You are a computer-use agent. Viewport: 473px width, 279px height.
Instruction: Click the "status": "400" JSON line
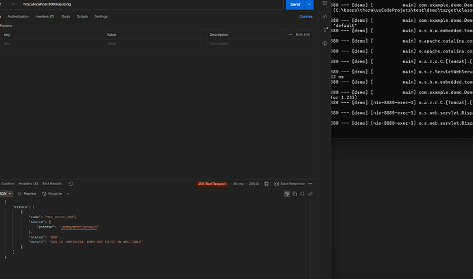pos(45,237)
